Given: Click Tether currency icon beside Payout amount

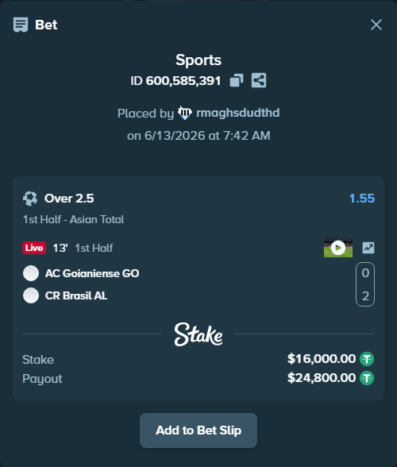Looking at the screenshot, I should click(x=367, y=378).
